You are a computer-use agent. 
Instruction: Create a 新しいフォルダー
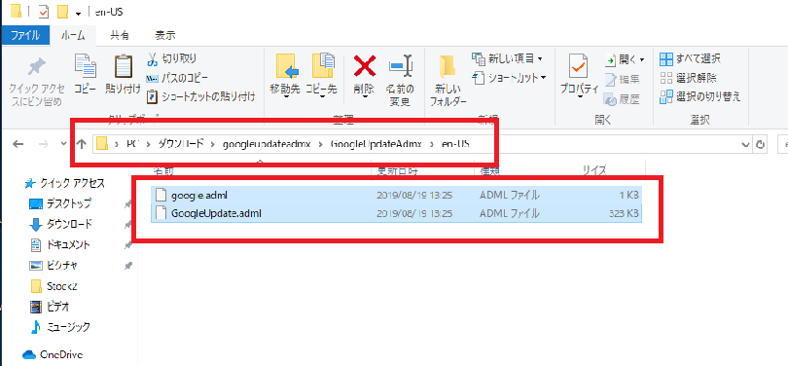(x=448, y=81)
